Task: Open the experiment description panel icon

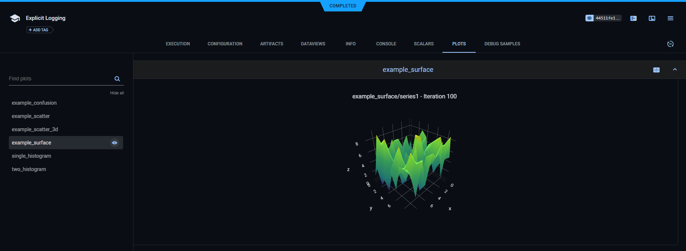Action: pyautogui.click(x=633, y=18)
